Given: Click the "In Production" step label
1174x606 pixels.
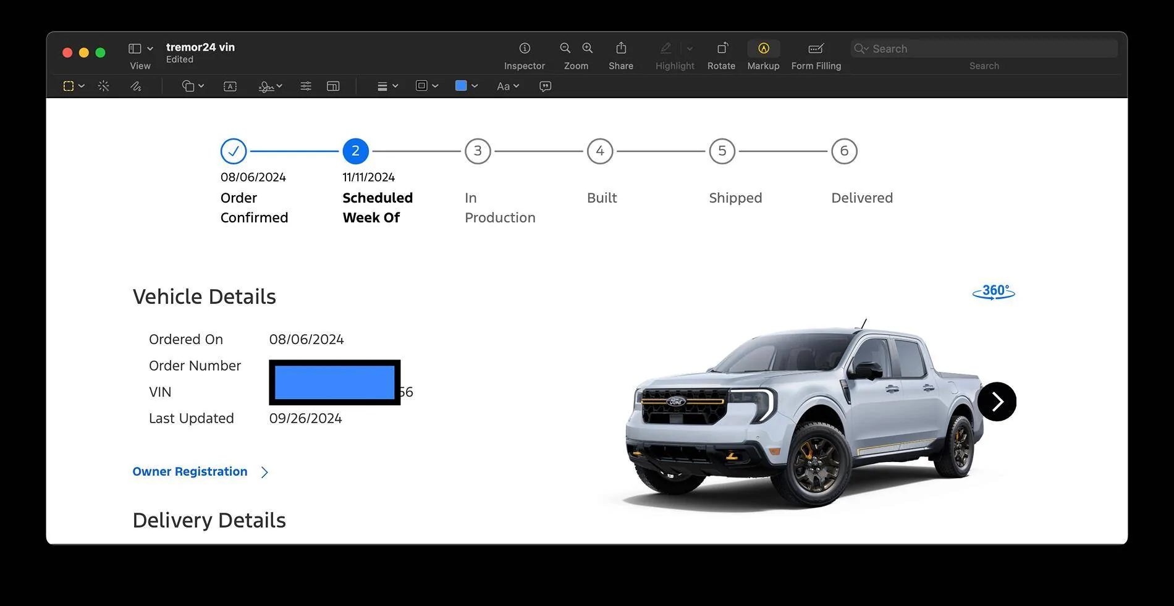Looking at the screenshot, I should pos(500,208).
